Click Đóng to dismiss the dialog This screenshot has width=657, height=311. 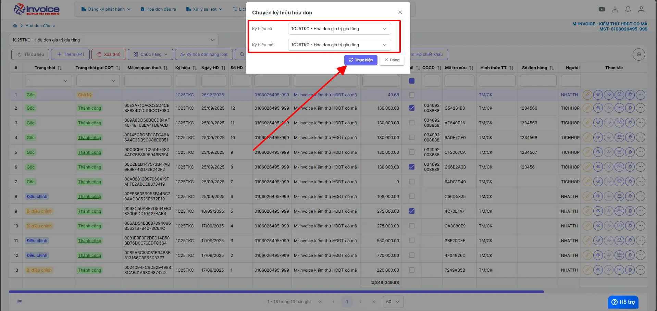(x=392, y=60)
